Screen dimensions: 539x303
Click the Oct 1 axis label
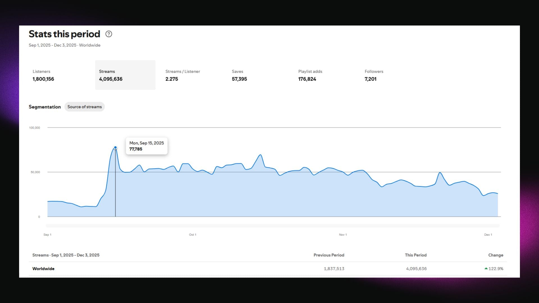point(193,235)
